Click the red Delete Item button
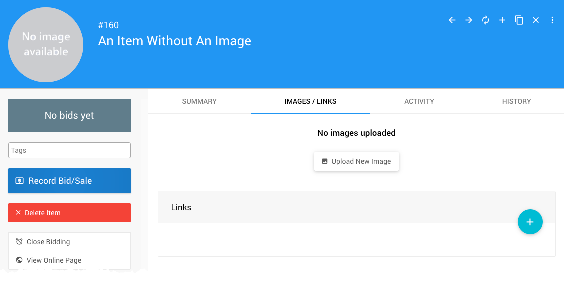Viewport: 564px width, 285px height. pos(69,213)
